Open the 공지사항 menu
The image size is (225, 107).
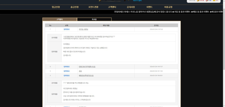131,7
